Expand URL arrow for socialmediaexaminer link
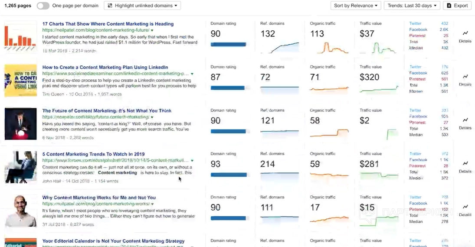Viewport: 475px width, 247px height. pyautogui.click(x=192, y=74)
